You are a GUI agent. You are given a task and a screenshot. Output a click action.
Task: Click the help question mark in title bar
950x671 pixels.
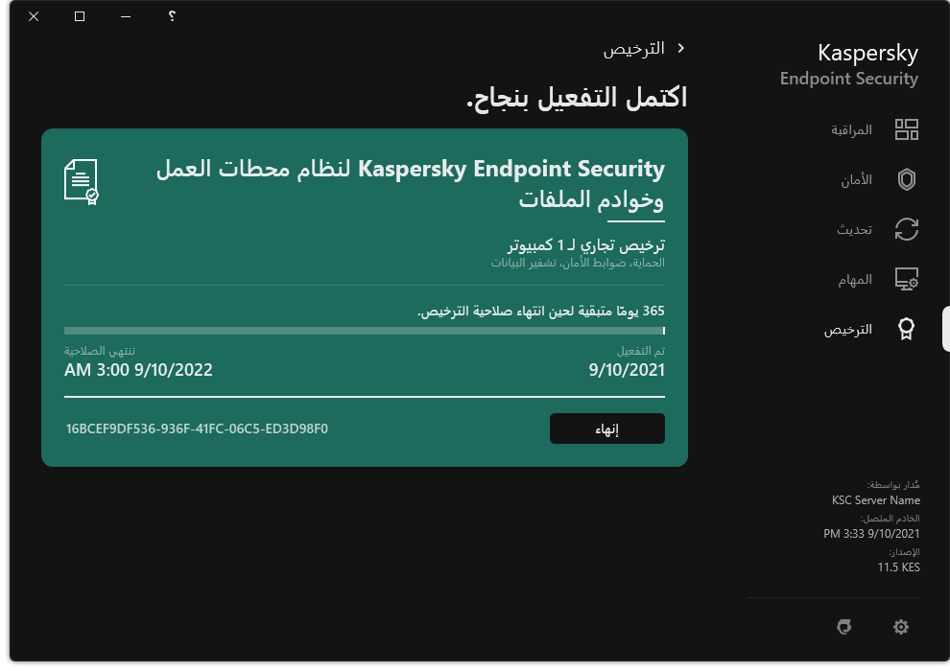tap(172, 16)
